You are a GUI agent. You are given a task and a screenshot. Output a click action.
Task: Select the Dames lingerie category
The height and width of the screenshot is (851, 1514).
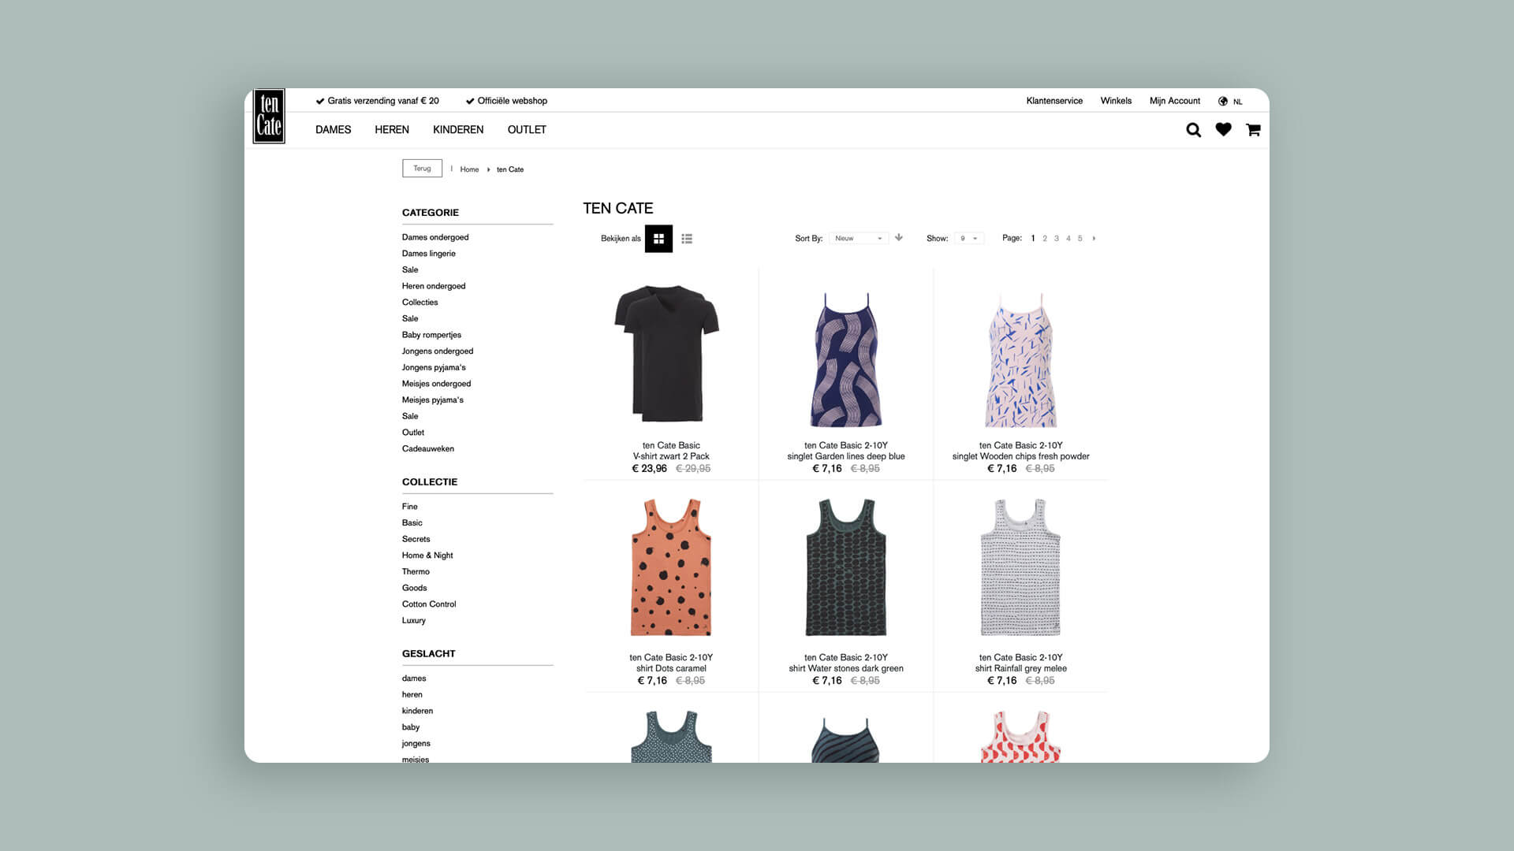pyautogui.click(x=428, y=254)
